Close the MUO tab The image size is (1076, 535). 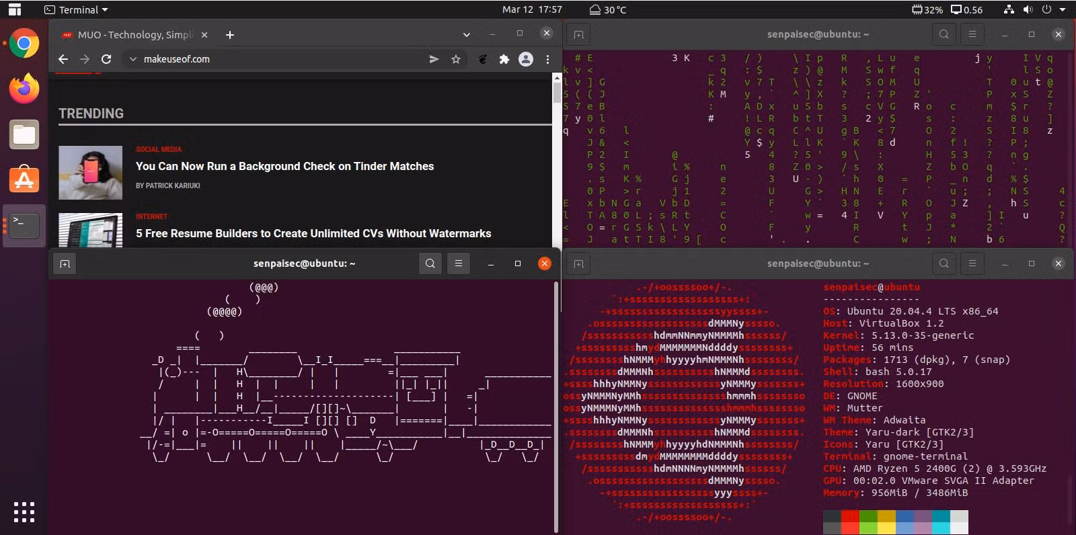coord(204,35)
